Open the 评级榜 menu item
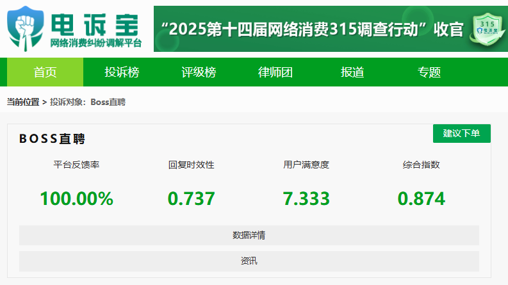Viewport: 508px width, 285px height. pyautogui.click(x=199, y=72)
